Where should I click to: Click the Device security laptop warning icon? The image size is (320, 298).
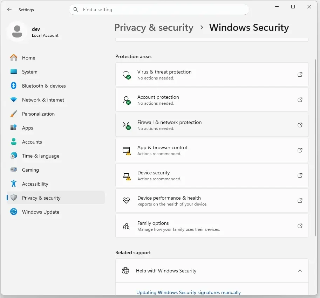pyautogui.click(x=127, y=176)
